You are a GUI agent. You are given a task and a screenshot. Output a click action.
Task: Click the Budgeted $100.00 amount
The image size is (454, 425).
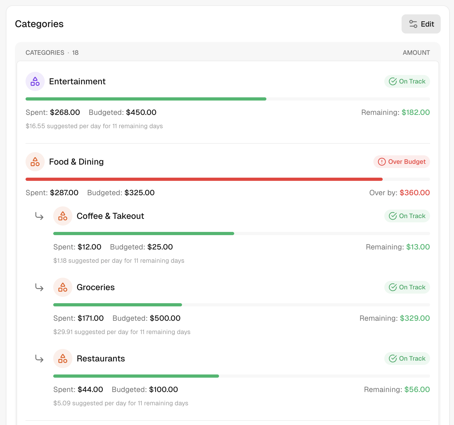pos(163,389)
